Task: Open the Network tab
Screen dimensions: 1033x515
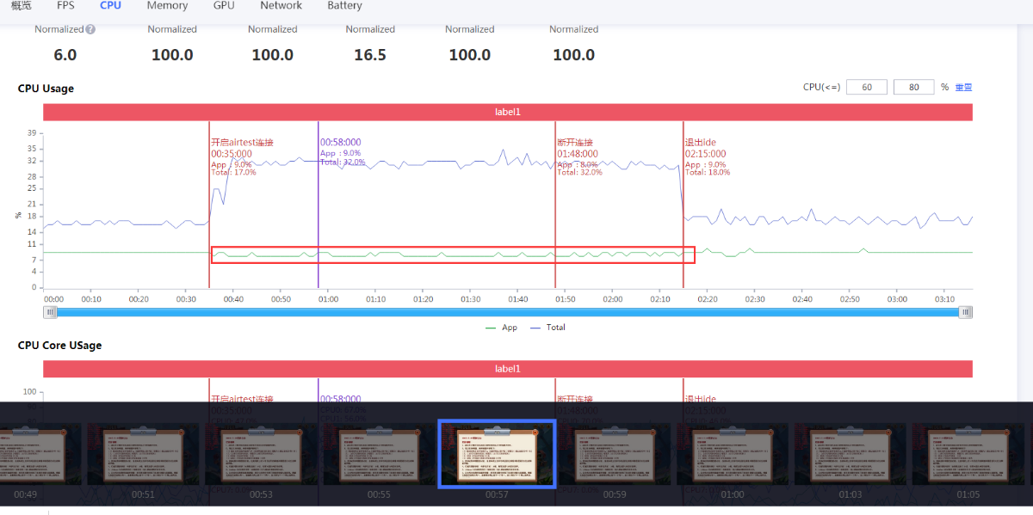Action: pos(281,5)
